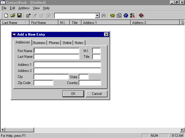Select the Notes tab

click(x=79, y=43)
